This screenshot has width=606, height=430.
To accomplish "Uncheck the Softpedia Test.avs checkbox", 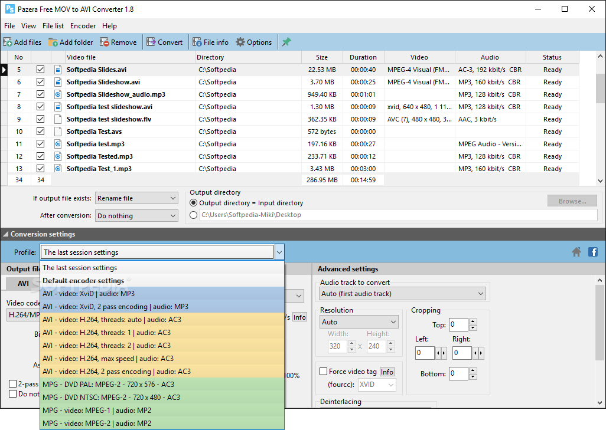I will (x=40, y=131).
